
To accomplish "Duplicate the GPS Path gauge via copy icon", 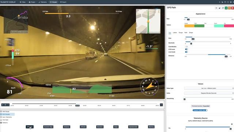I will click(223, 8).
